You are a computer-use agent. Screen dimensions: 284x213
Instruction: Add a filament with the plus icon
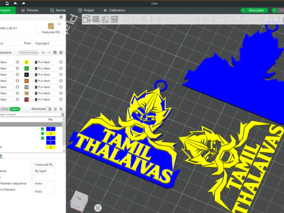[x=43, y=53]
